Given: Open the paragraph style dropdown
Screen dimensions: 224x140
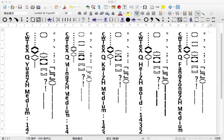Looking at the screenshot, I should pyautogui.click(x=28, y=13).
